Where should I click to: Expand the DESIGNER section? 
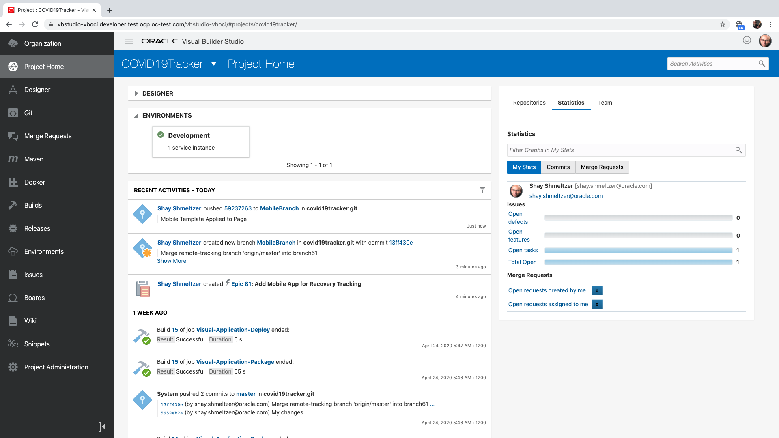137,93
